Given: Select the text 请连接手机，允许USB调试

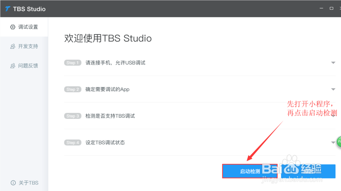Looking at the screenshot, I should pyautogui.click(x=115, y=63).
